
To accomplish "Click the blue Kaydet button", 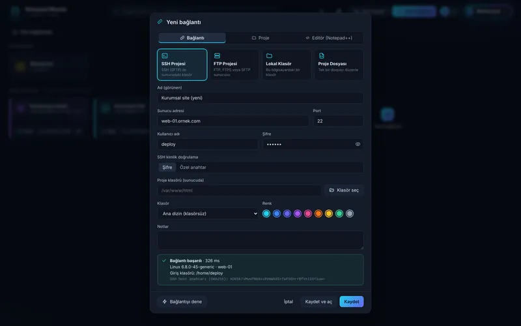I will [x=352, y=302].
